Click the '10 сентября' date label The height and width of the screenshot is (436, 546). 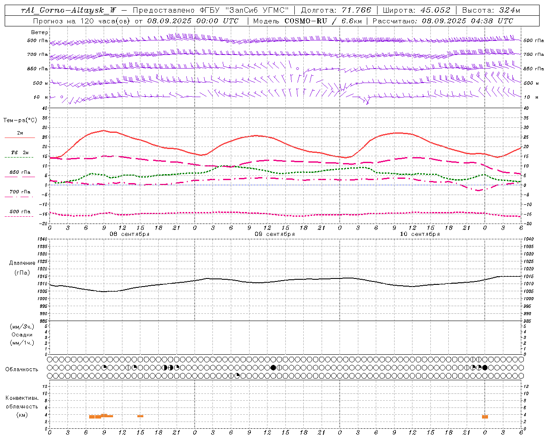pyautogui.click(x=420, y=234)
